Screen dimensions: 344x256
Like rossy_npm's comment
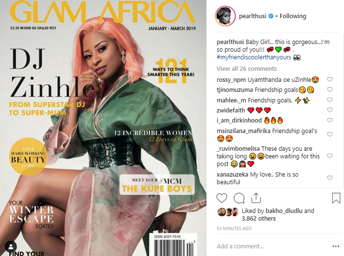(330, 79)
